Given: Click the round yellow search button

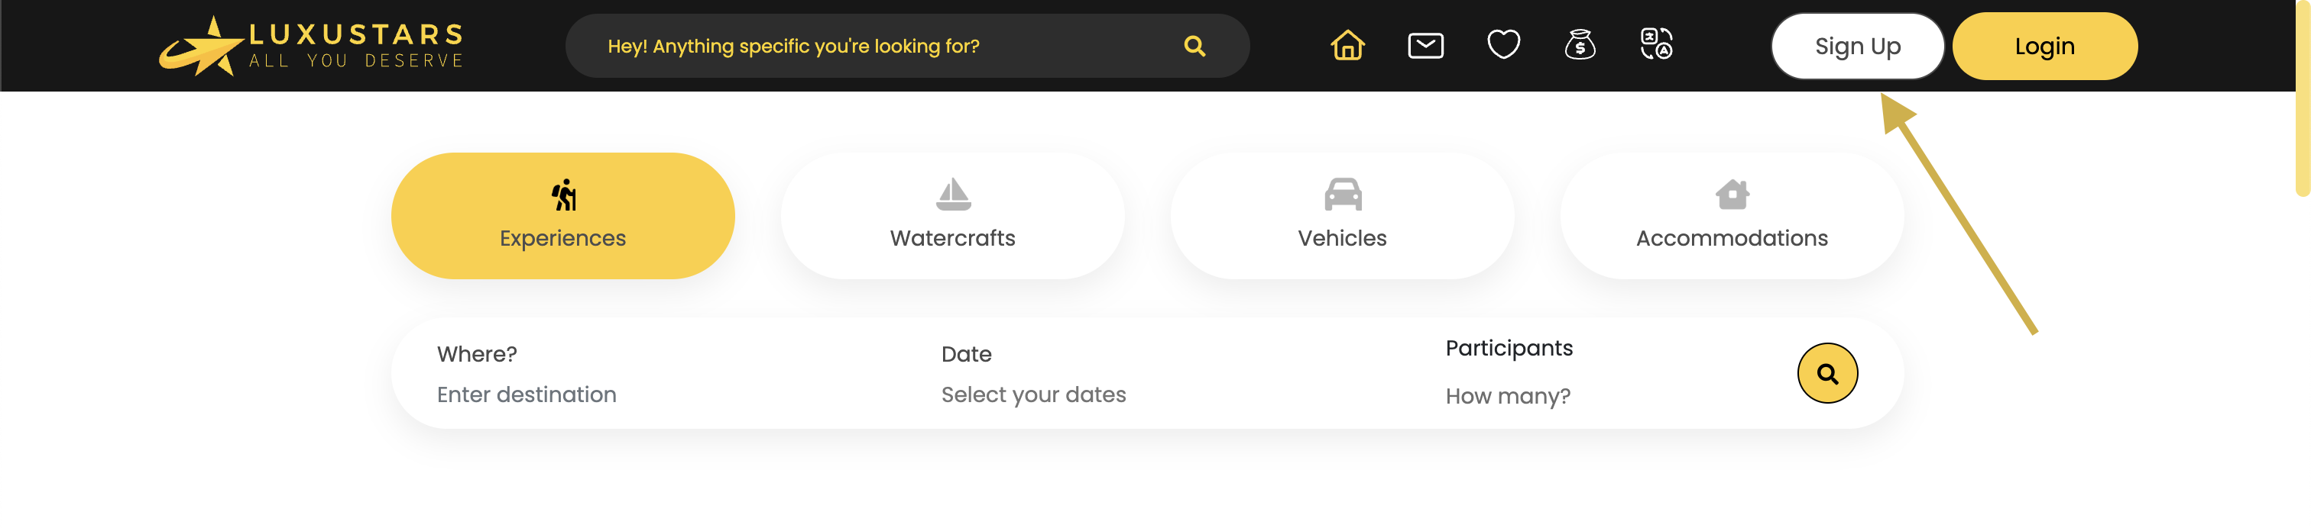Looking at the screenshot, I should (x=1827, y=373).
